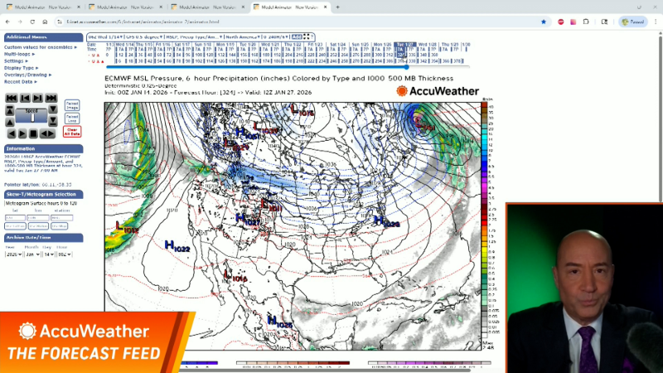Bookmark page with the star icon
Screen dimensions: 663x373
tap(544, 22)
